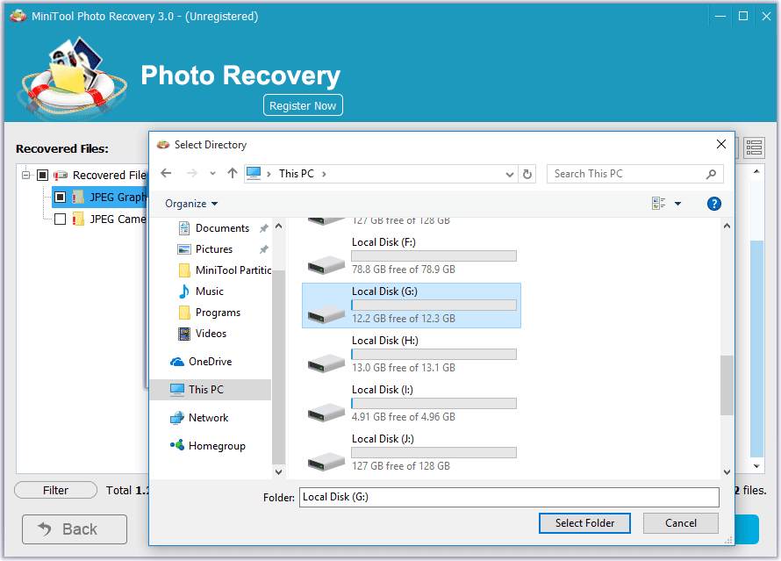Screen dimensions: 781x561
Task: Switch to list view icon in MiniTool
Action: (754, 148)
